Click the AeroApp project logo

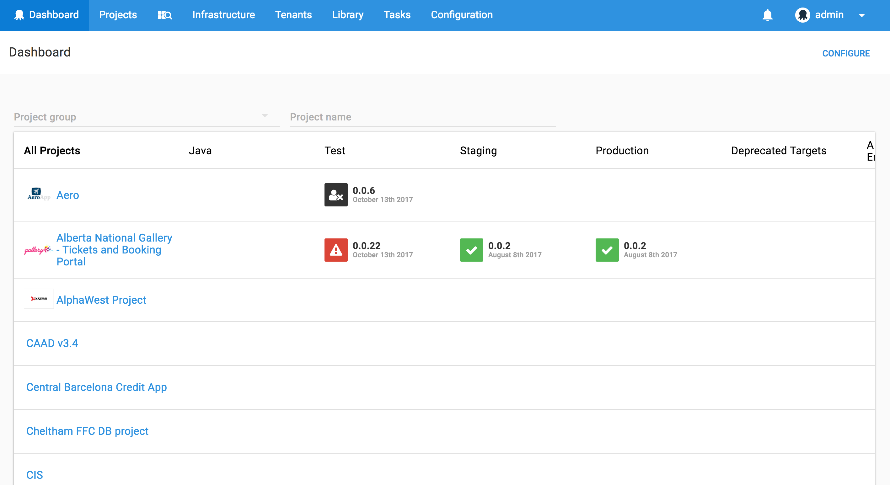click(38, 194)
